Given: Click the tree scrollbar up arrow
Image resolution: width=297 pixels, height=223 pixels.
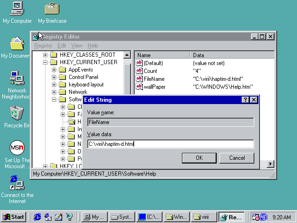Looking at the screenshot, I should click(x=127, y=55).
